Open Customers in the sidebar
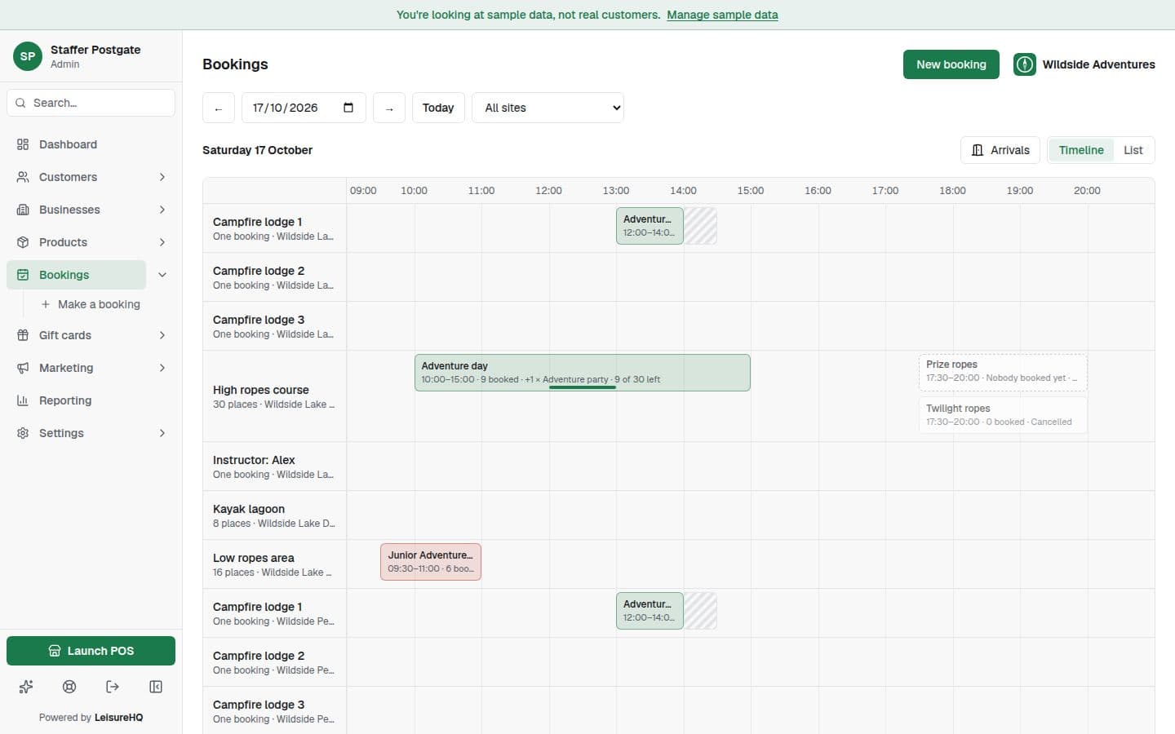 point(77,177)
